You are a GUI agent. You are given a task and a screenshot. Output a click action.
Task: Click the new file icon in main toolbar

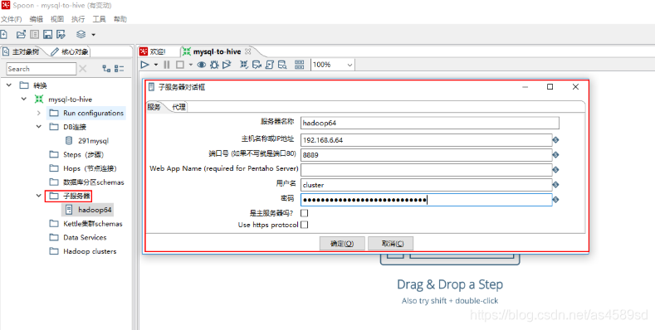pos(3,35)
